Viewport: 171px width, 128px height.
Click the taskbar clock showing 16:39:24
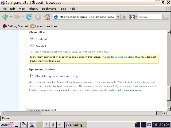click(x=161, y=125)
